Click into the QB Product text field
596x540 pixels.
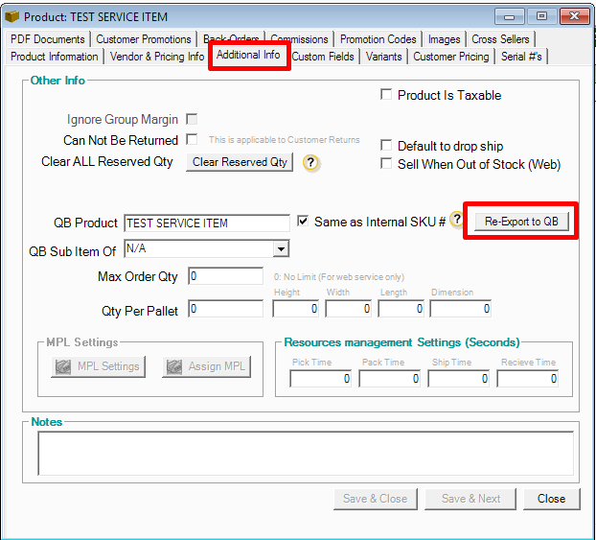tap(206, 223)
